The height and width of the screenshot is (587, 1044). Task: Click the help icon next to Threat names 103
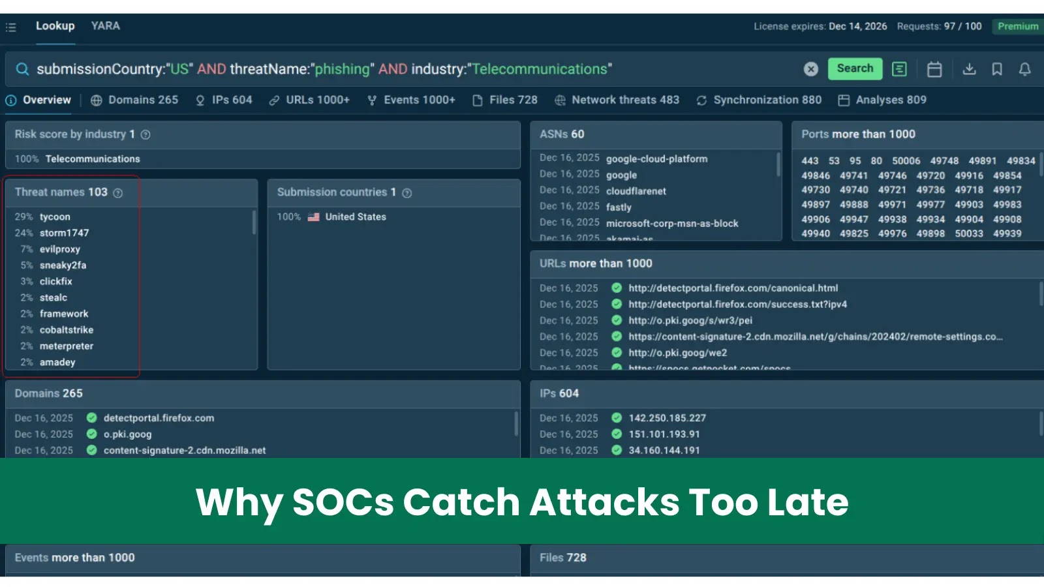coord(117,193)
